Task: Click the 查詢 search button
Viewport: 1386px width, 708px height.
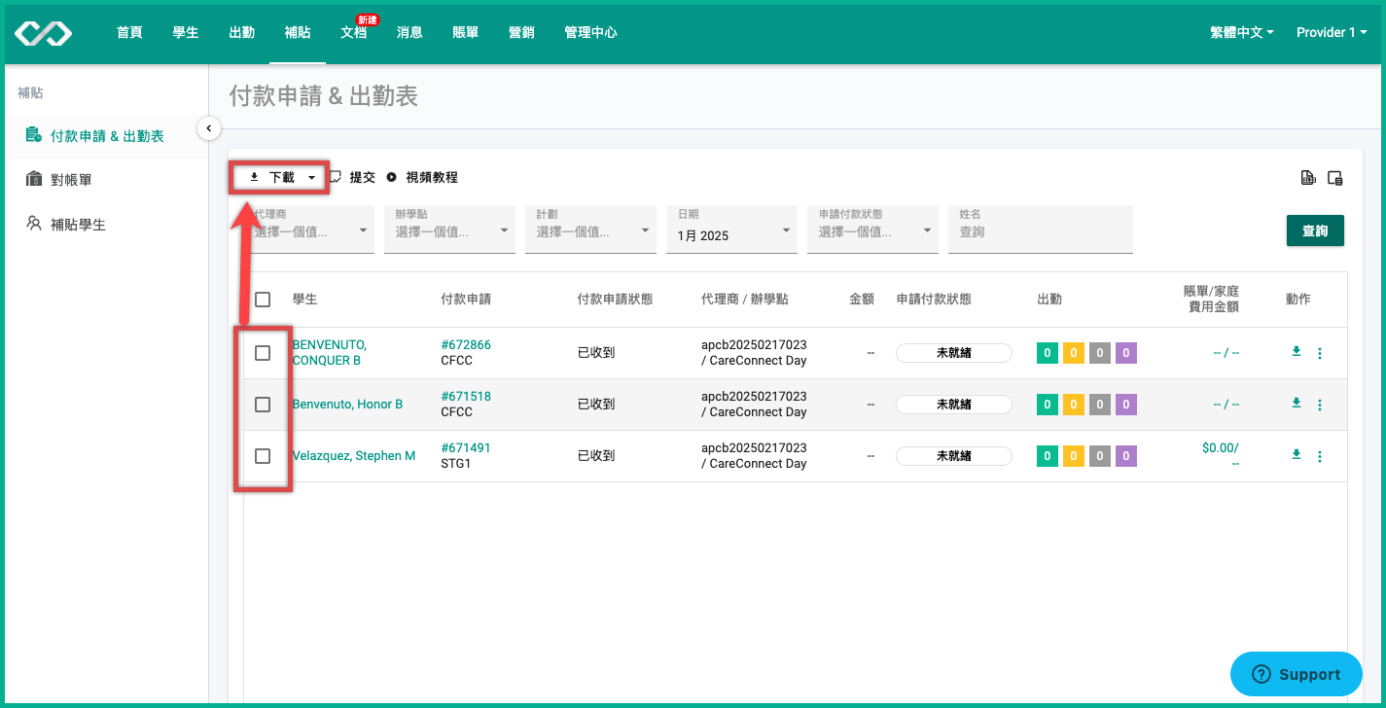Action: tap(1315, 230)
